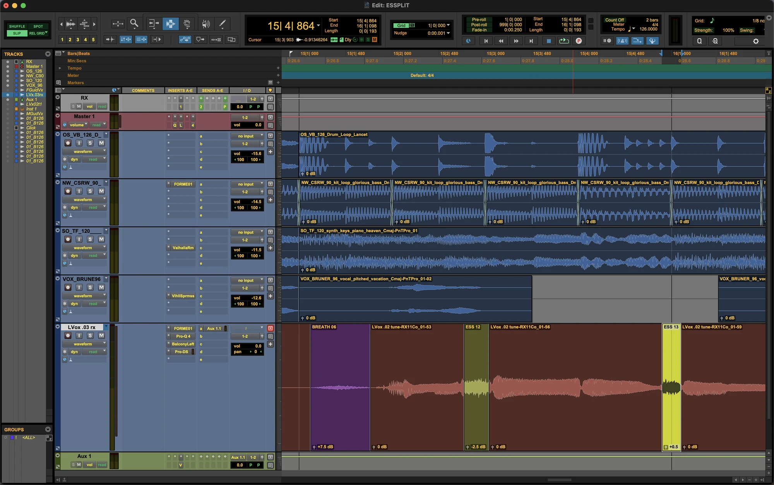The image size is (774, 485).
Task: Click the +7.5 dB clip gain badge
Action: [x=323, y=447]
